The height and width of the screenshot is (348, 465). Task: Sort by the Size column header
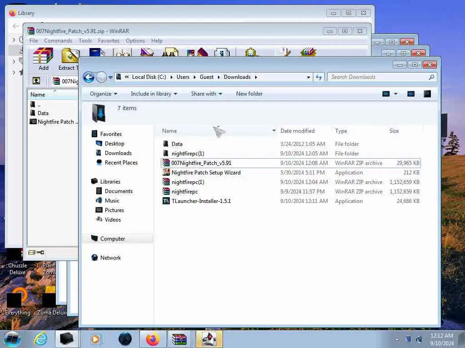pos(394,131)
